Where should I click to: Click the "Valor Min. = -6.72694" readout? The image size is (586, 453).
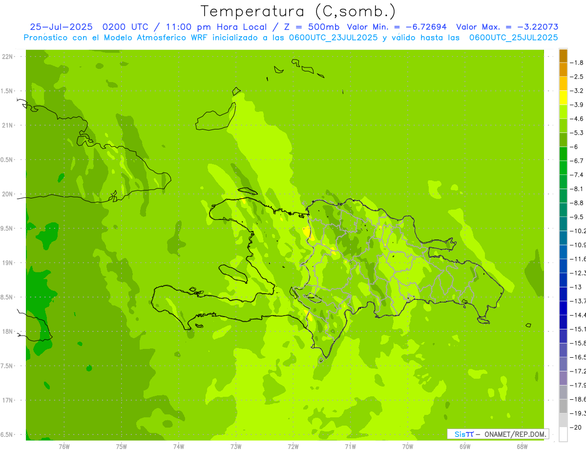397,27
